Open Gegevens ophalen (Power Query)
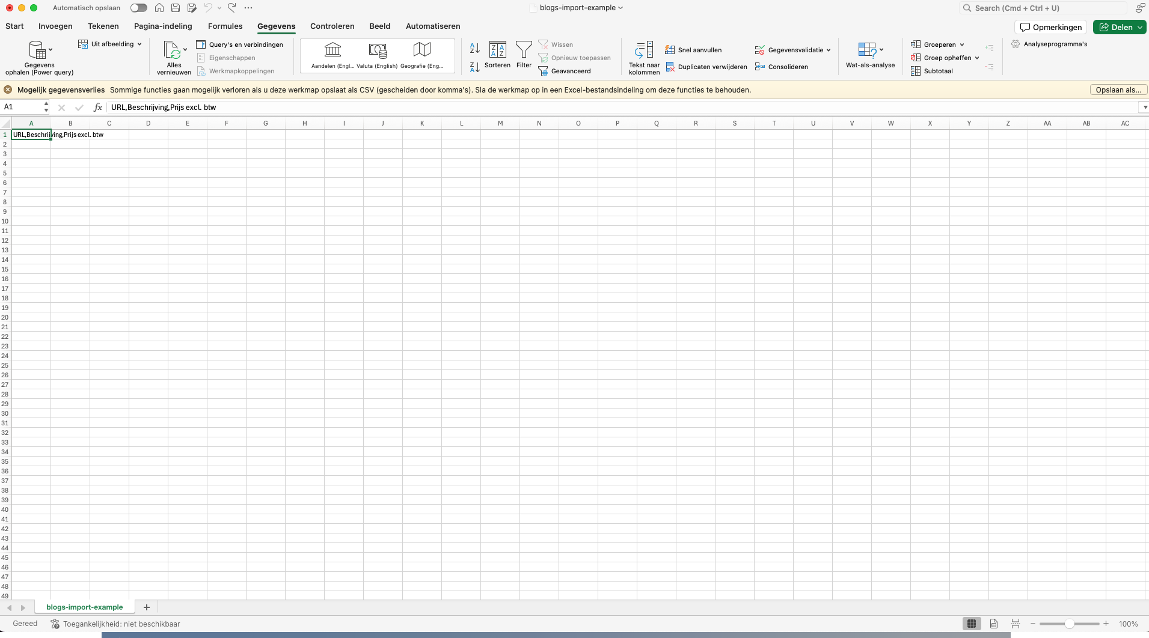Image resolution: width=1149 pixels, height=638 pixels. click(39, 58)
